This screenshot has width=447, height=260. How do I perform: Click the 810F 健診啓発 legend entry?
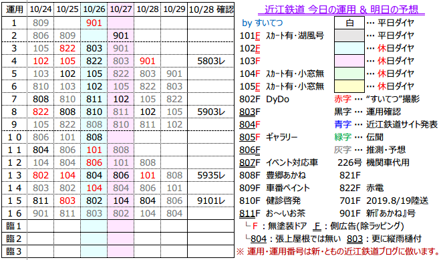click(x=270, y=201)
